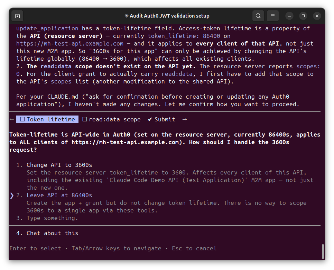334x270 pixels.
Task: Click the selection caret beside option 2
Action: 12,196
